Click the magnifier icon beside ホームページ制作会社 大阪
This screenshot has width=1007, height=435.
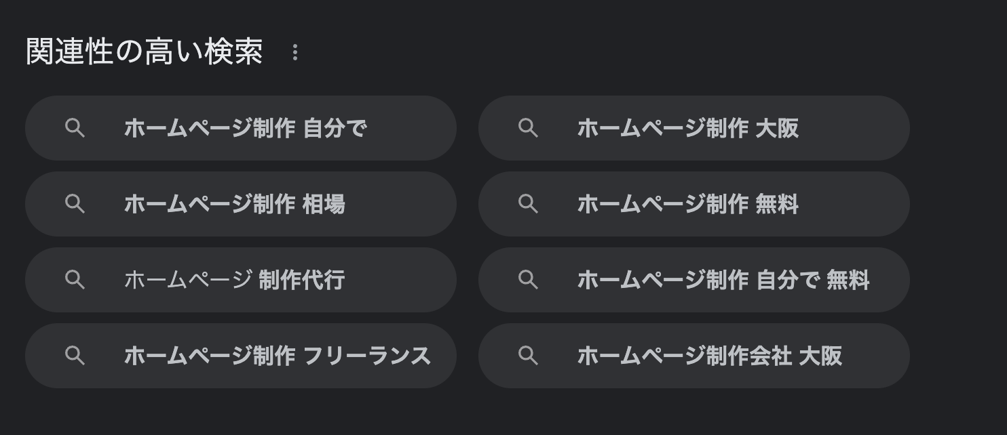pyautogui.click(x=528, y=356)
